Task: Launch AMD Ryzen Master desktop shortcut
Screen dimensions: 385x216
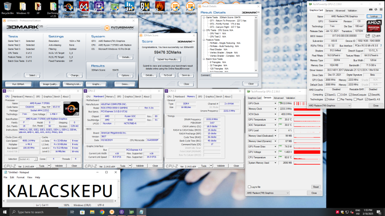Action: tap(68, 9)
